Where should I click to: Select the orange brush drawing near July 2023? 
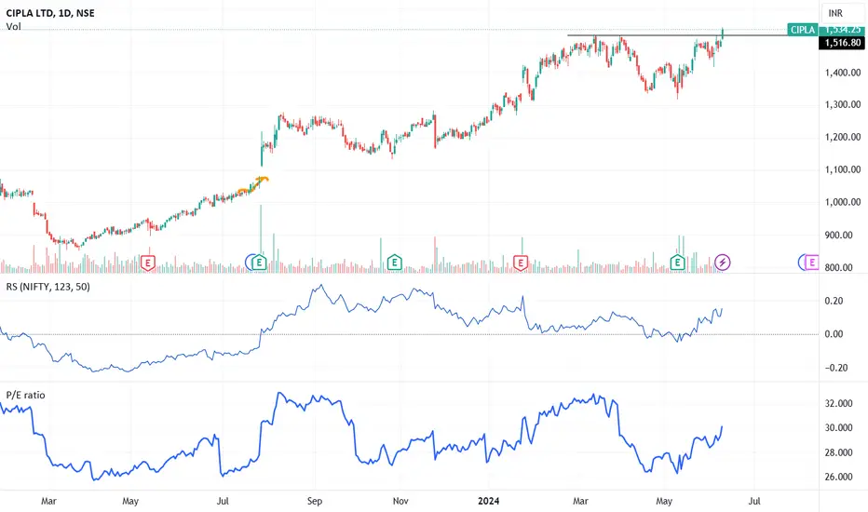[253, 185]
